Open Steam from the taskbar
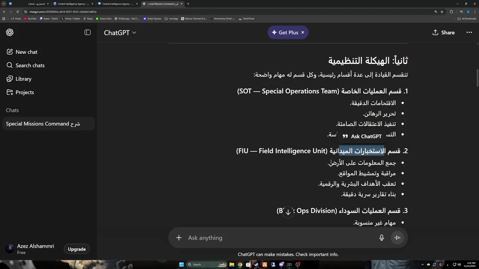The height and width of the screenshot is (269, 479). coord(256,265)
